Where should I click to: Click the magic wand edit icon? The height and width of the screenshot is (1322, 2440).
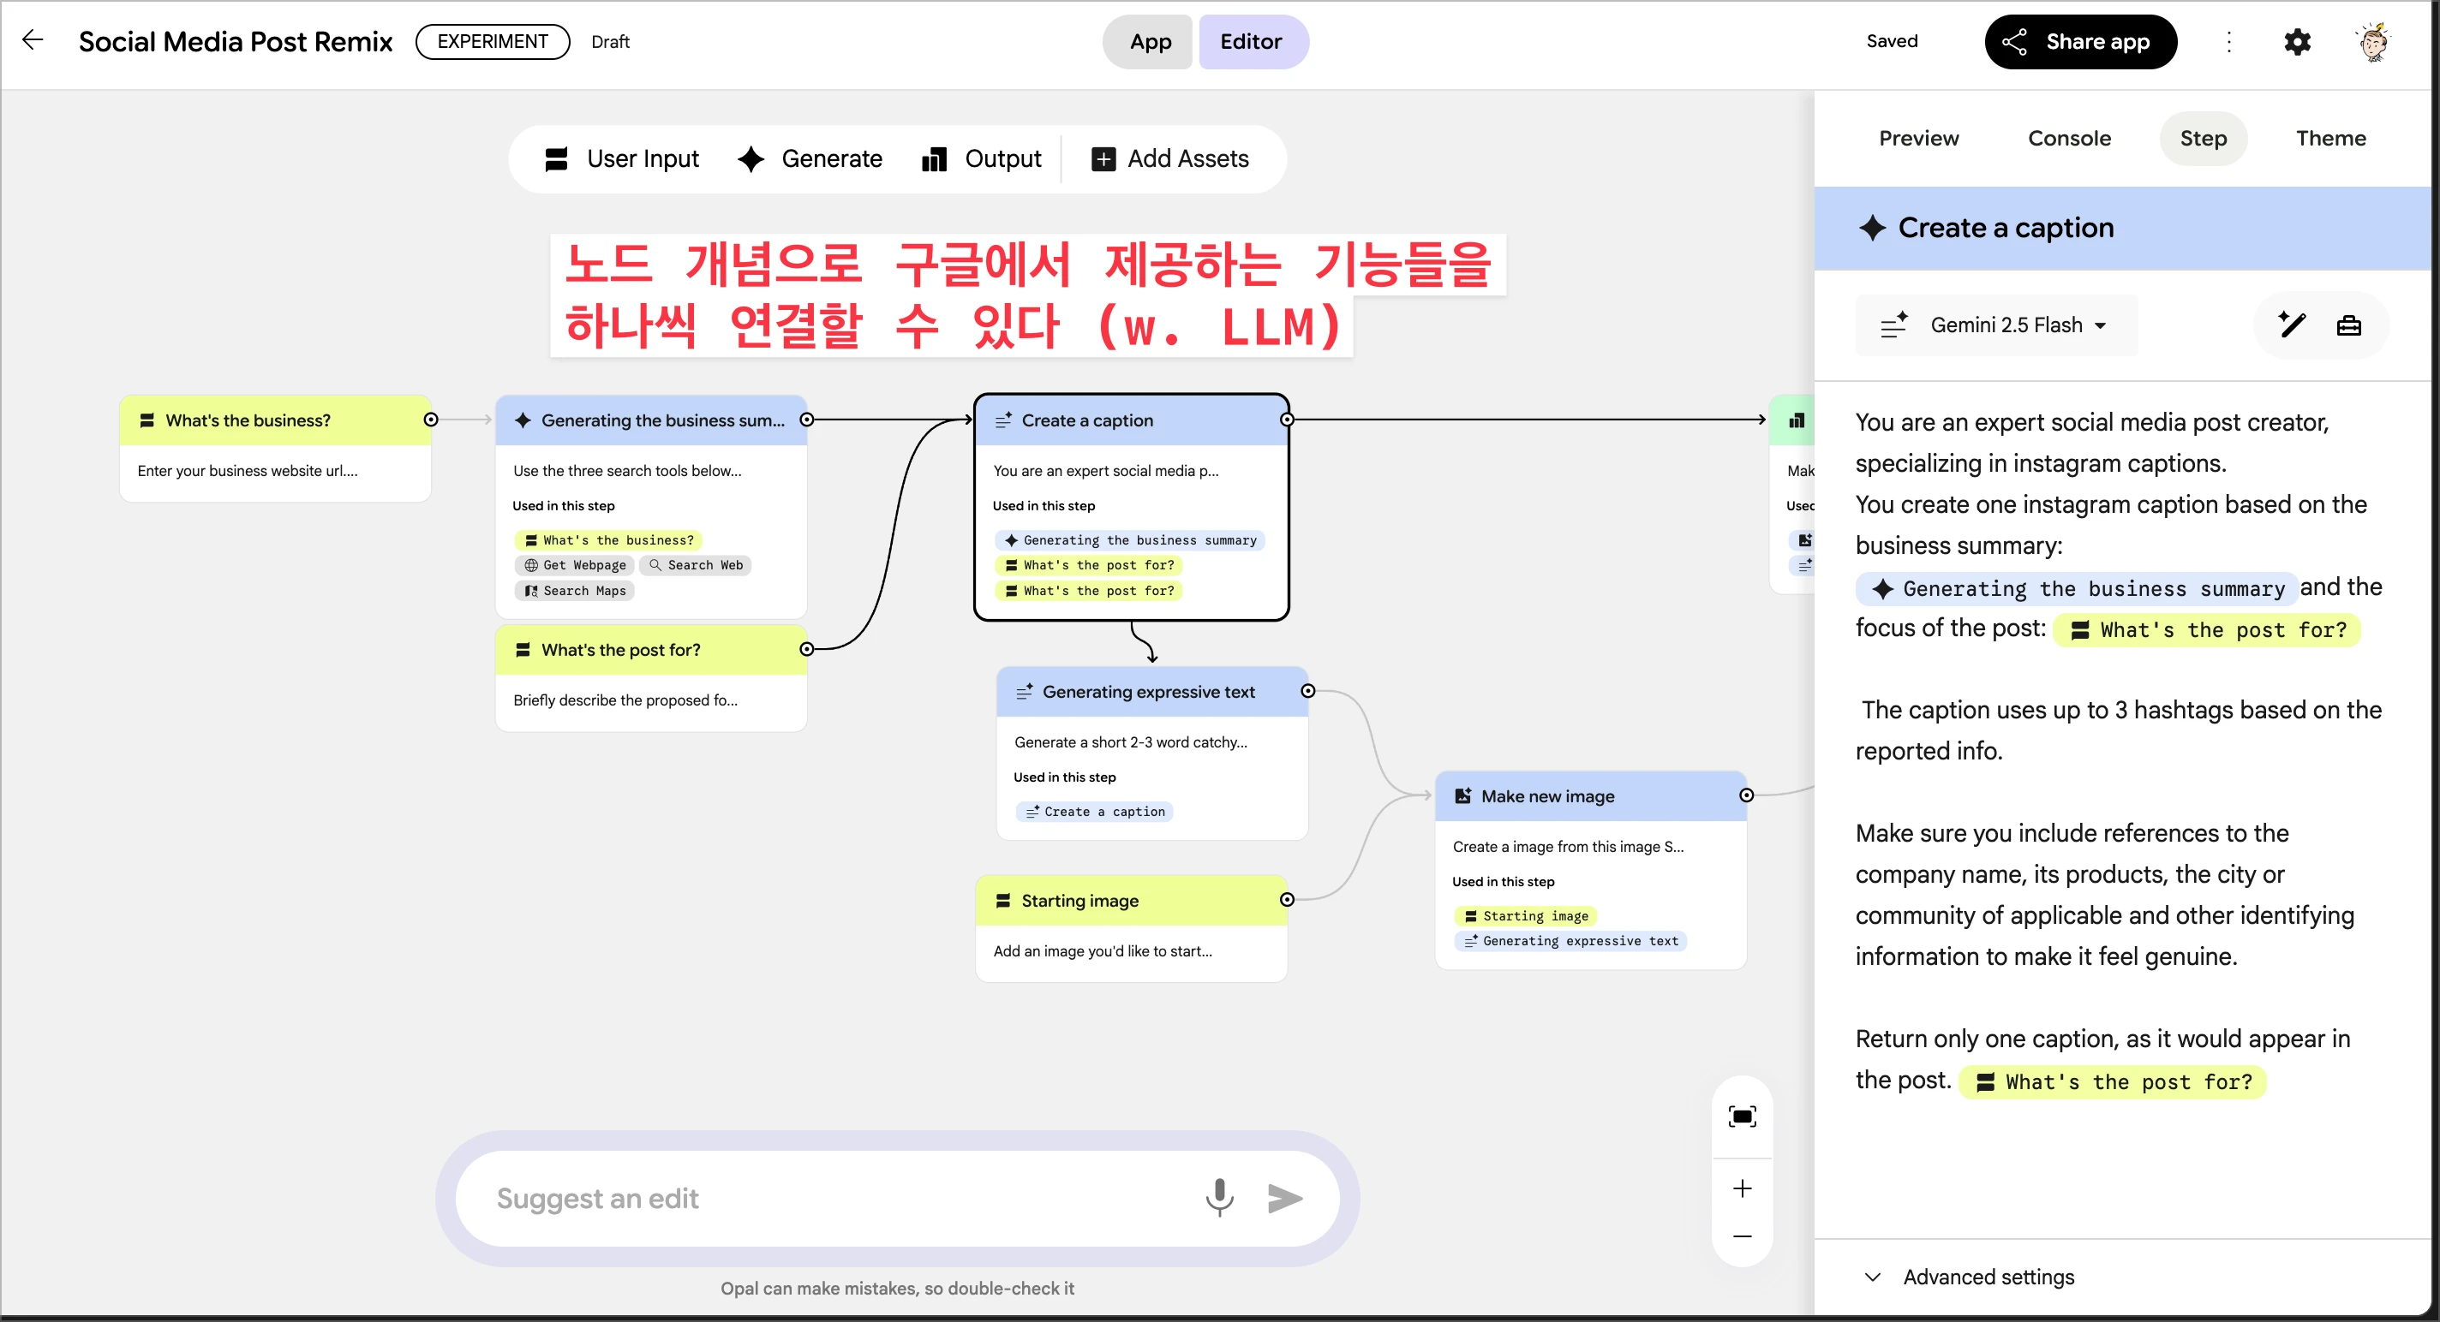[x=2293, y=325]
